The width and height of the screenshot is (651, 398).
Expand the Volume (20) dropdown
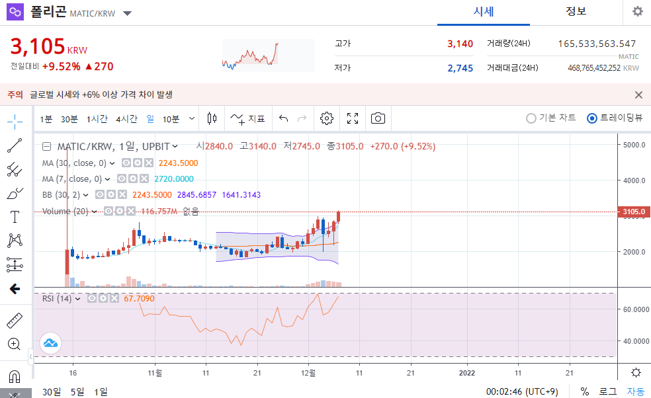(x=94, y=212)
